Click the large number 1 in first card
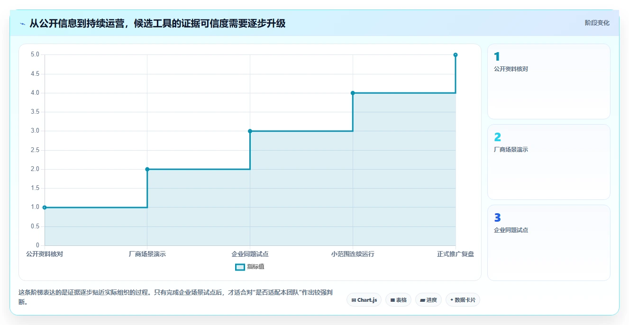Viewport: 629px width, 325px height. point(497,57)
